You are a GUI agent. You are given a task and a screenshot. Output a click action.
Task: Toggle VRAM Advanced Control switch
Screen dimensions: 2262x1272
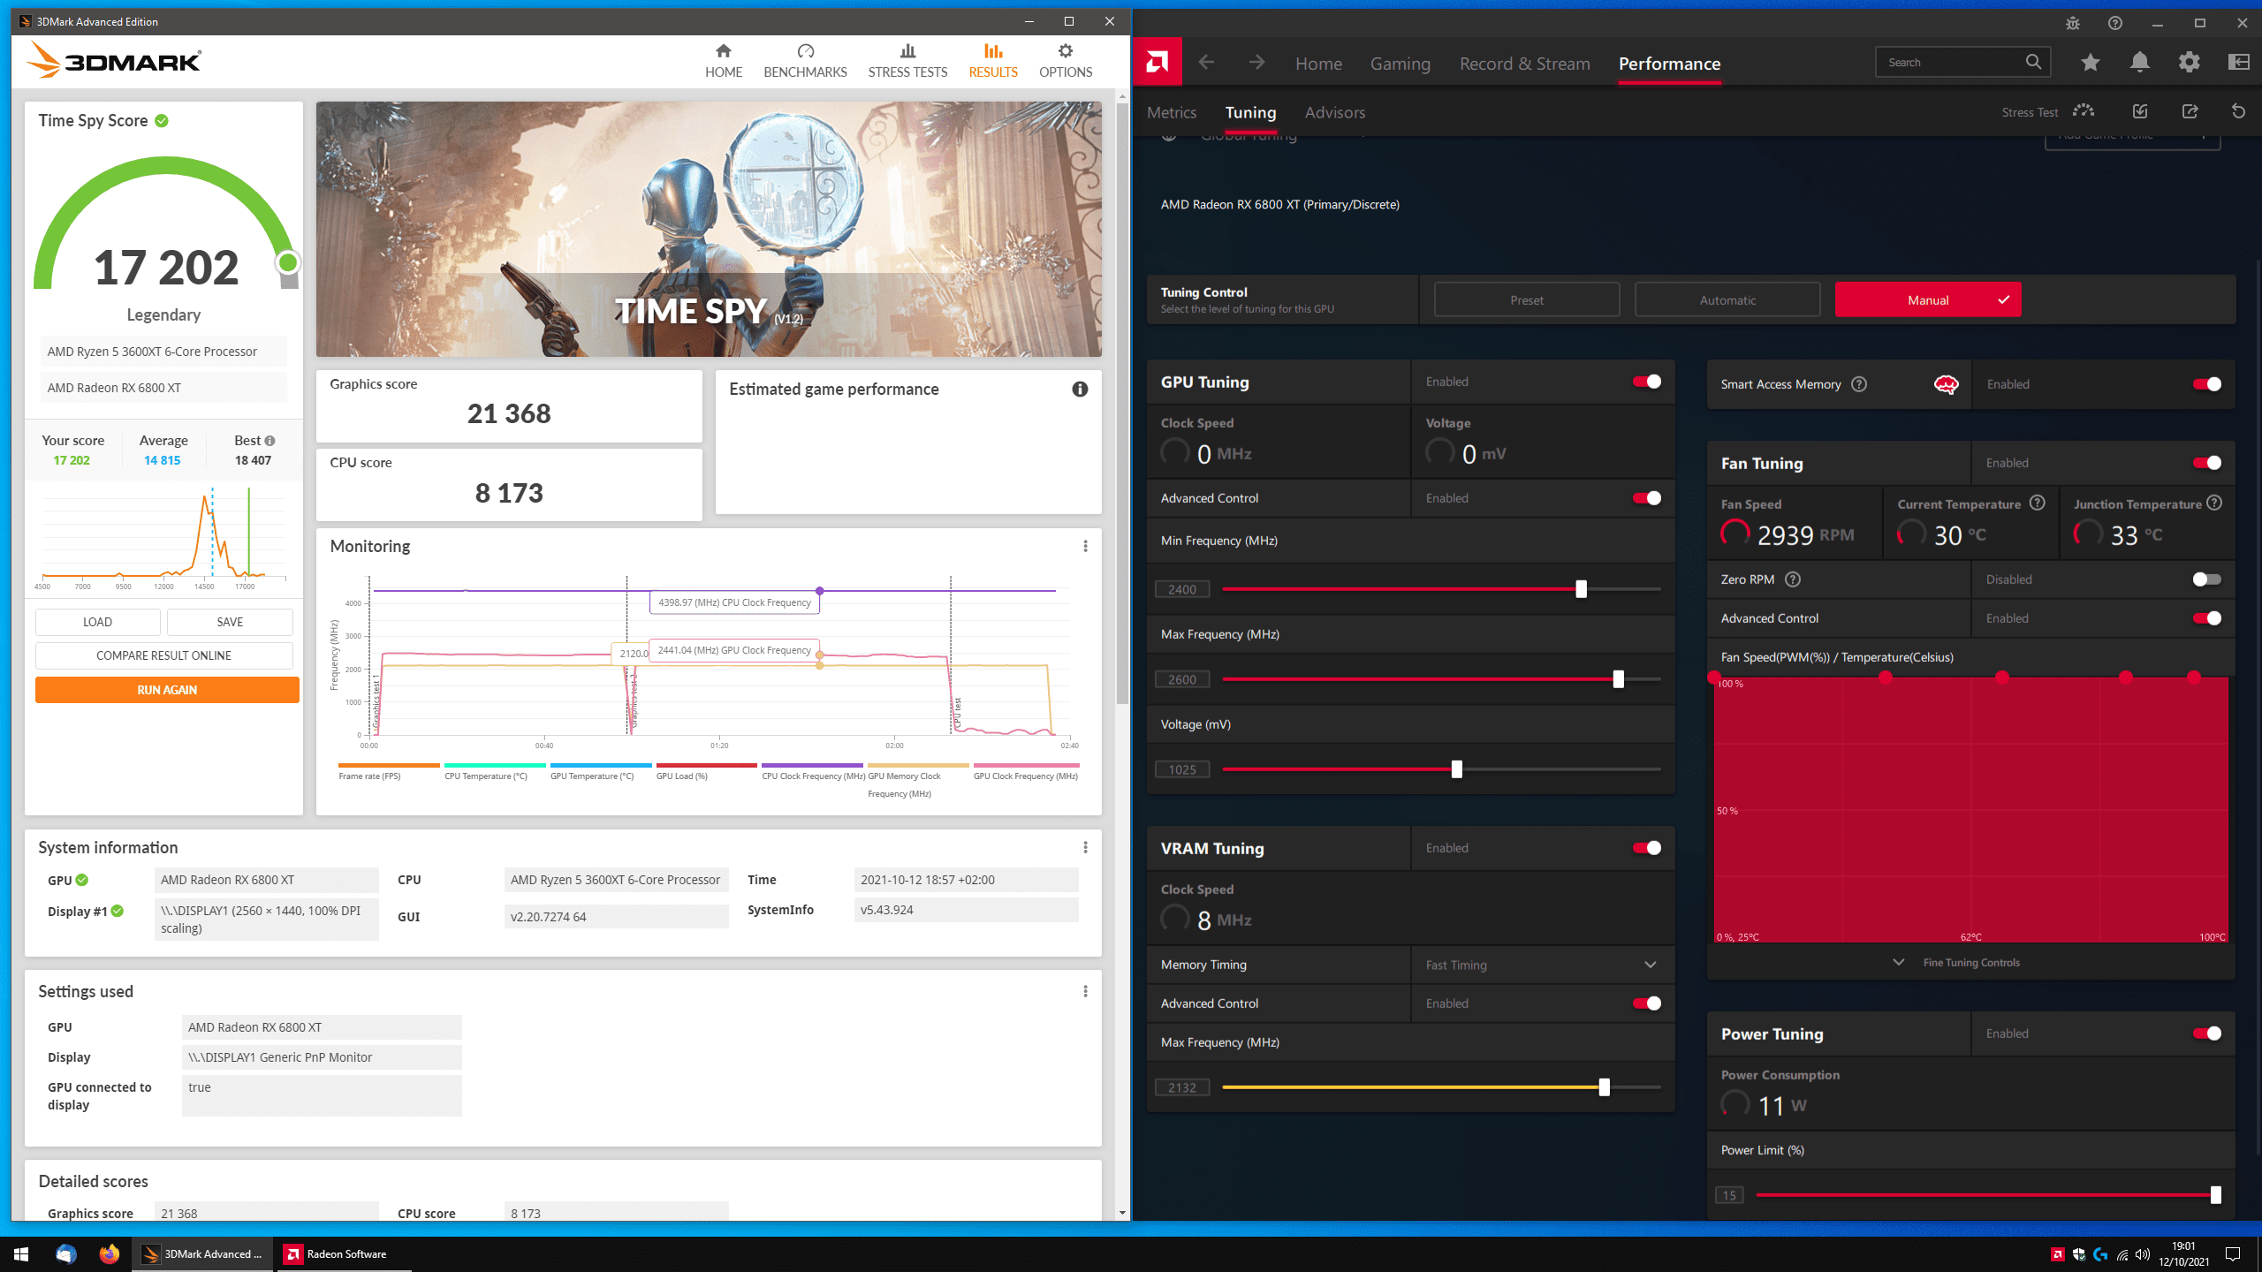point(1647,1003)
